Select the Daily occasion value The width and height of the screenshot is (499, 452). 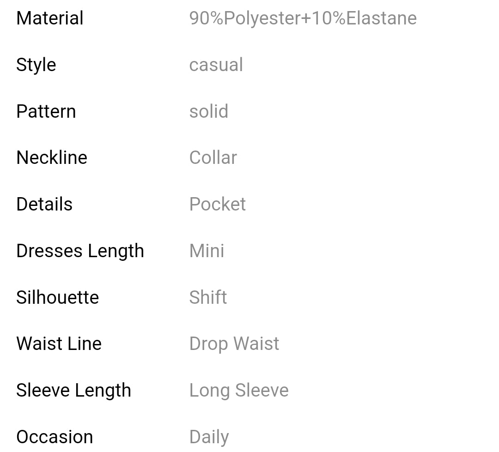209,437
